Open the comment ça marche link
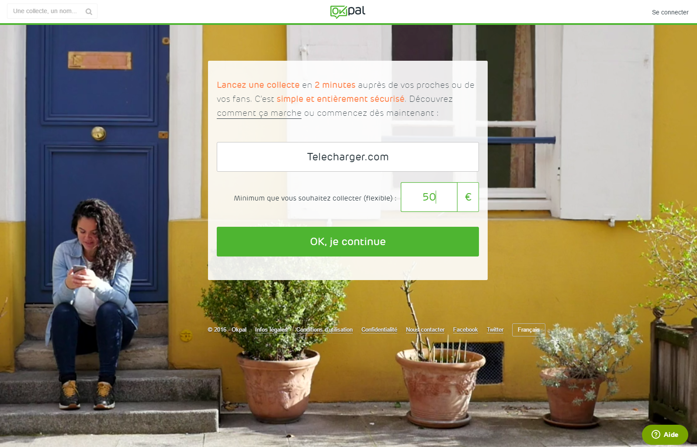The width and height of the screenshot is (697, 447). pyautogui.click(x=259, y=113)
